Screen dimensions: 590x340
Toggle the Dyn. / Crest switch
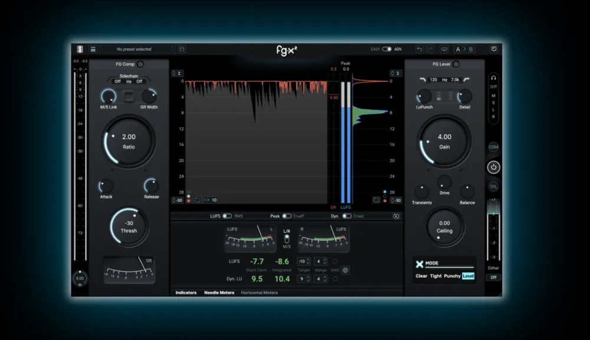[346, 216]
